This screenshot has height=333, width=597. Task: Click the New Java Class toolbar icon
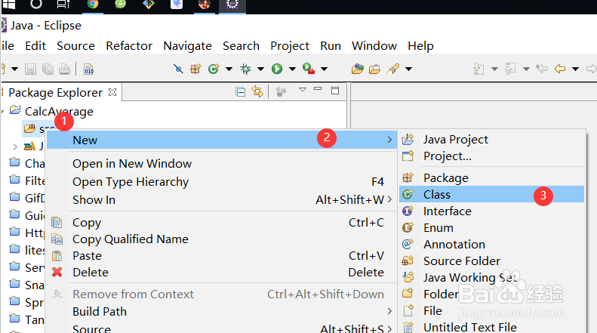pyautogui.click(x=214, y=69)
